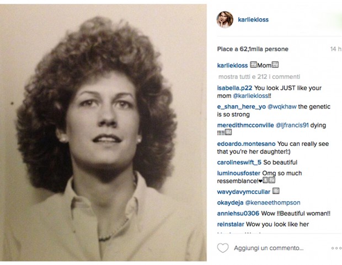Open isabella.p22 commenter profile

coord(234,88)
